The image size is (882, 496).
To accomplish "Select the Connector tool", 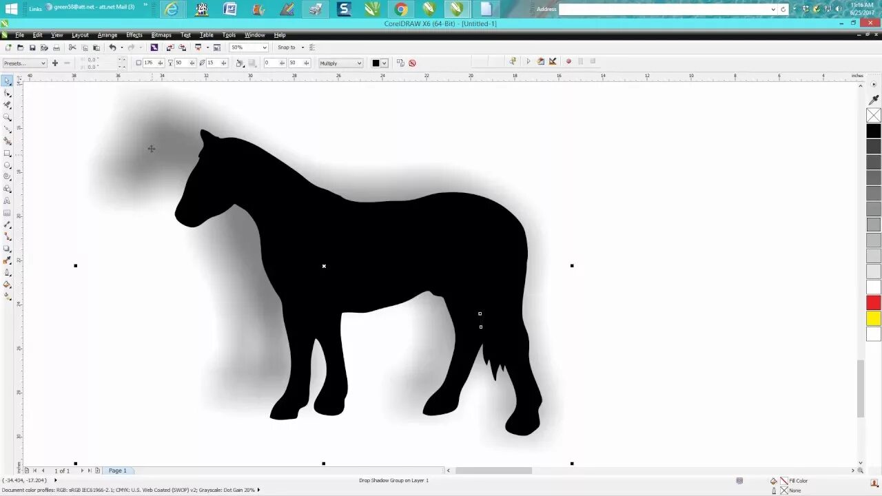I will click(7, 236).
